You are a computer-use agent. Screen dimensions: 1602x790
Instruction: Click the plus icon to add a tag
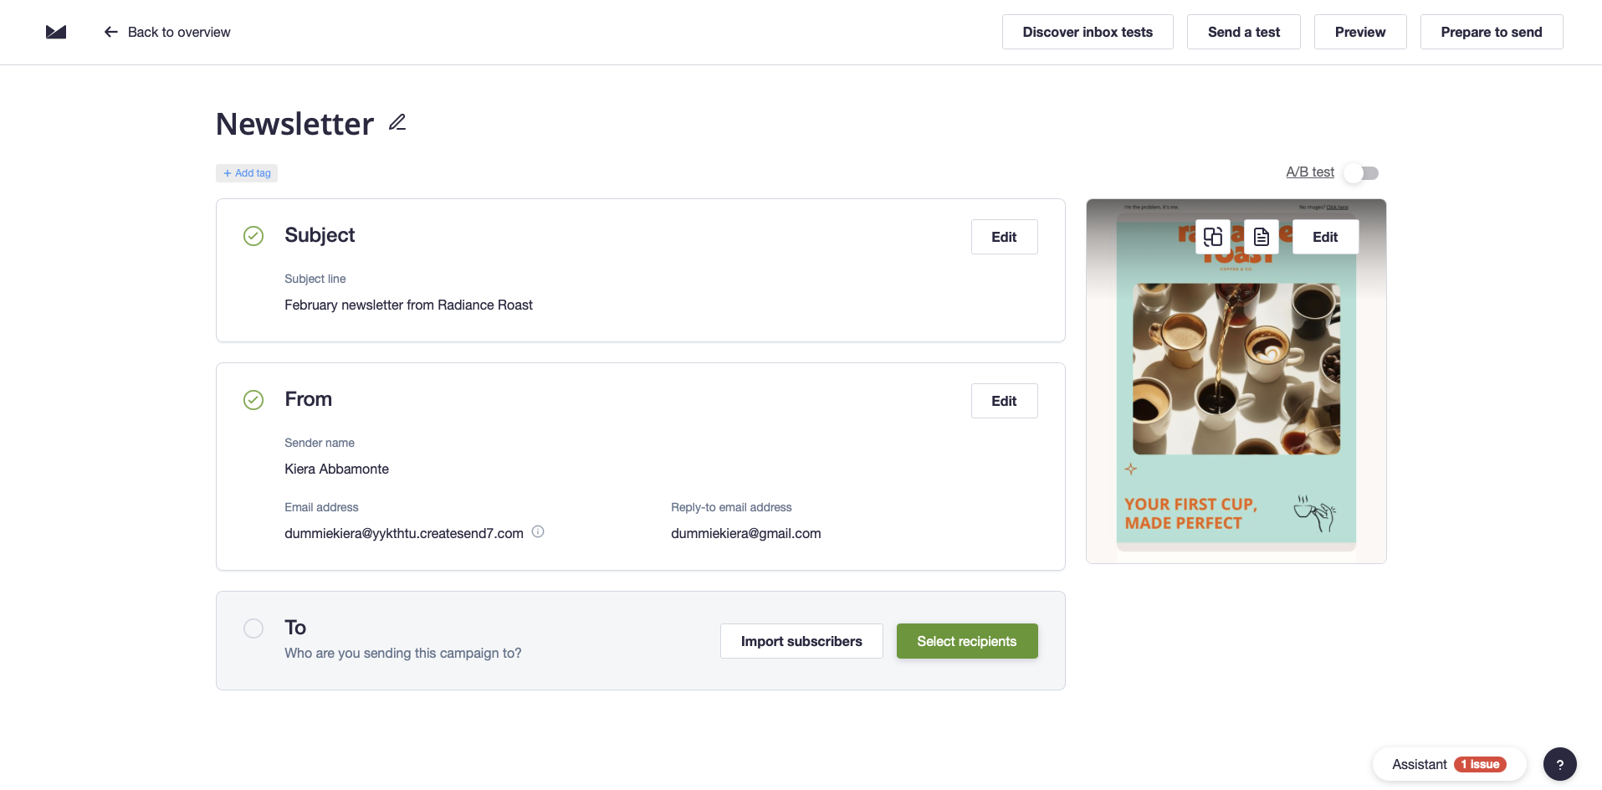[x=227, y=172]
